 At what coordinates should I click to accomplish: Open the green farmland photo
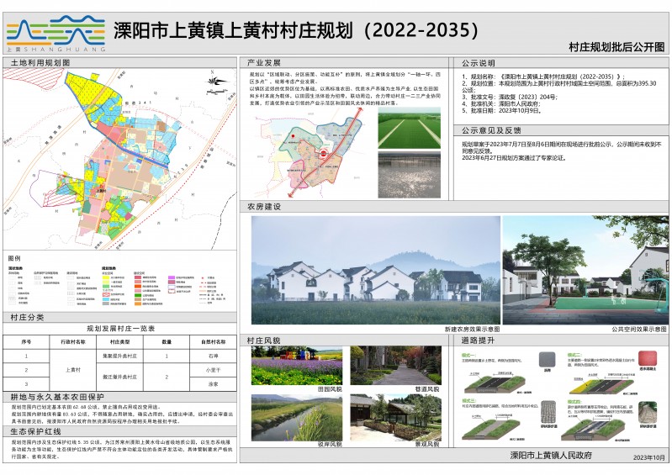point(410,128)
